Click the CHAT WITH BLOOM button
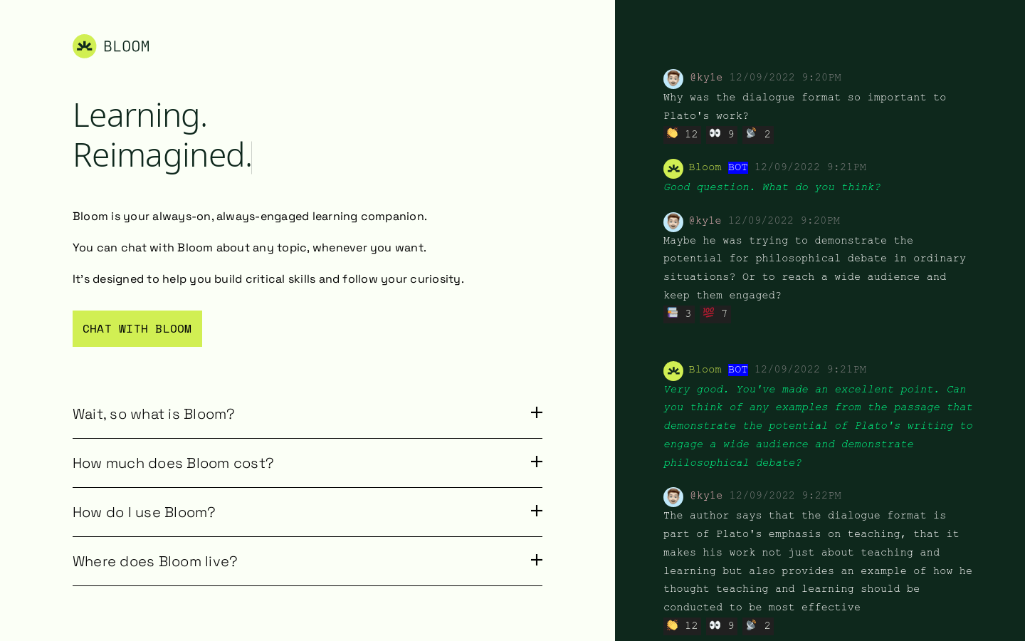This screenshot has height=641, width=1025. point(137,328)
